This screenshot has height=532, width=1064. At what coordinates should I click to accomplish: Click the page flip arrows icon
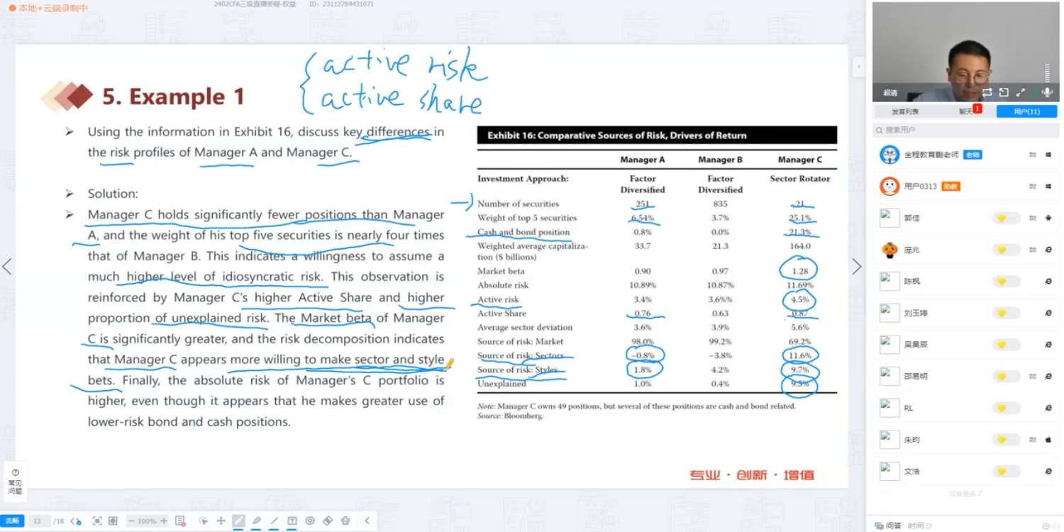[76, 521]
